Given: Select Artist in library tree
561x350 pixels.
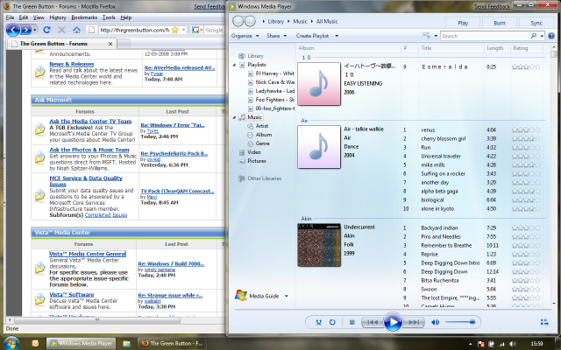Looking at the screenshot, I should [x=261, y=126].
